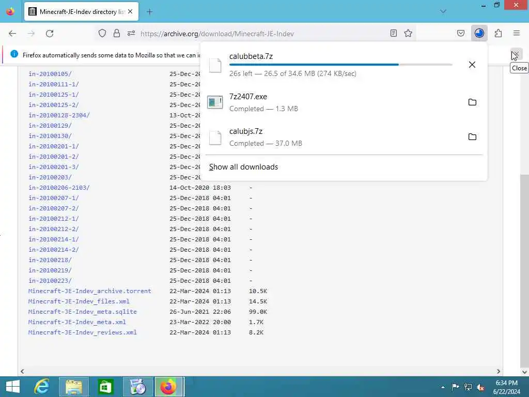Image resolution: width=529 pixels, height=397 pixels.
Task: Click the vertical scrollbar down arrow
Action: (524, 372)
